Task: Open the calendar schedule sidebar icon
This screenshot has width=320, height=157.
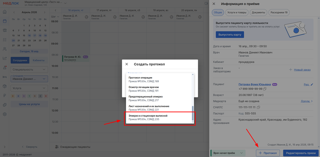Action: 4,21
